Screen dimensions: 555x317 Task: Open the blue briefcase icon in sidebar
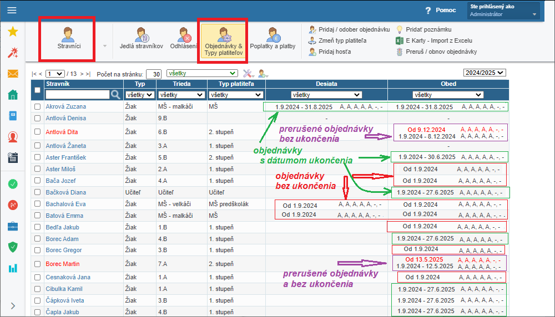(x=12, y=226)
